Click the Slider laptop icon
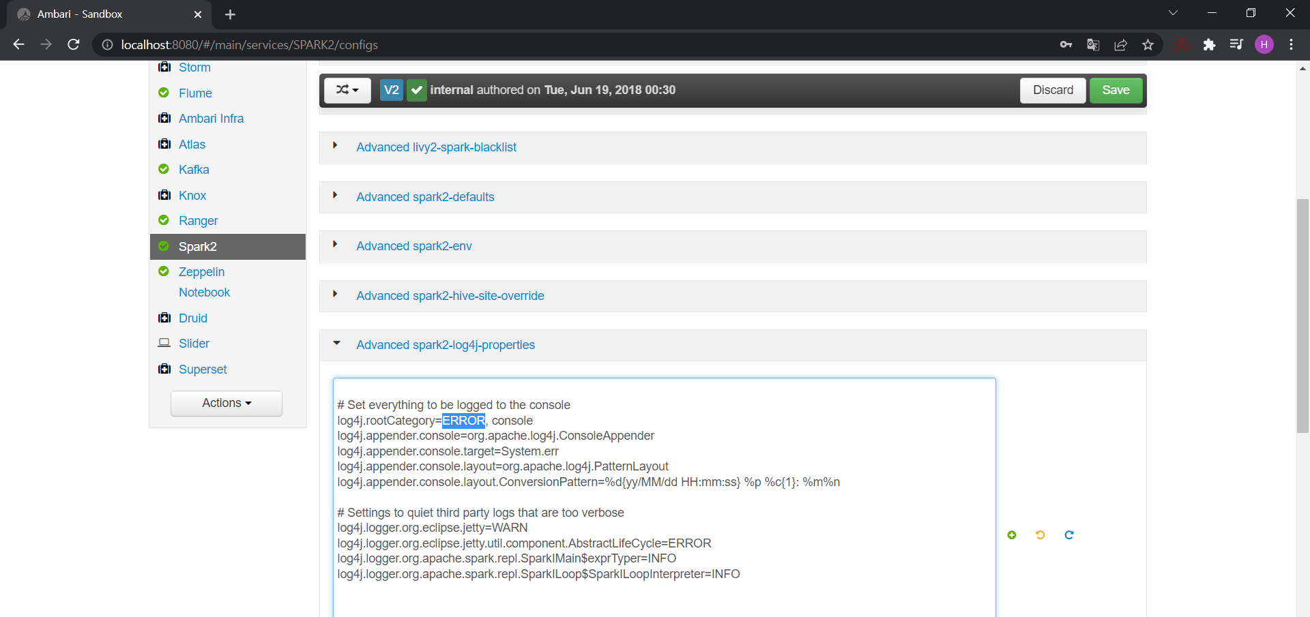This screenshot has width=1310, height=617. tap(164, 343)
